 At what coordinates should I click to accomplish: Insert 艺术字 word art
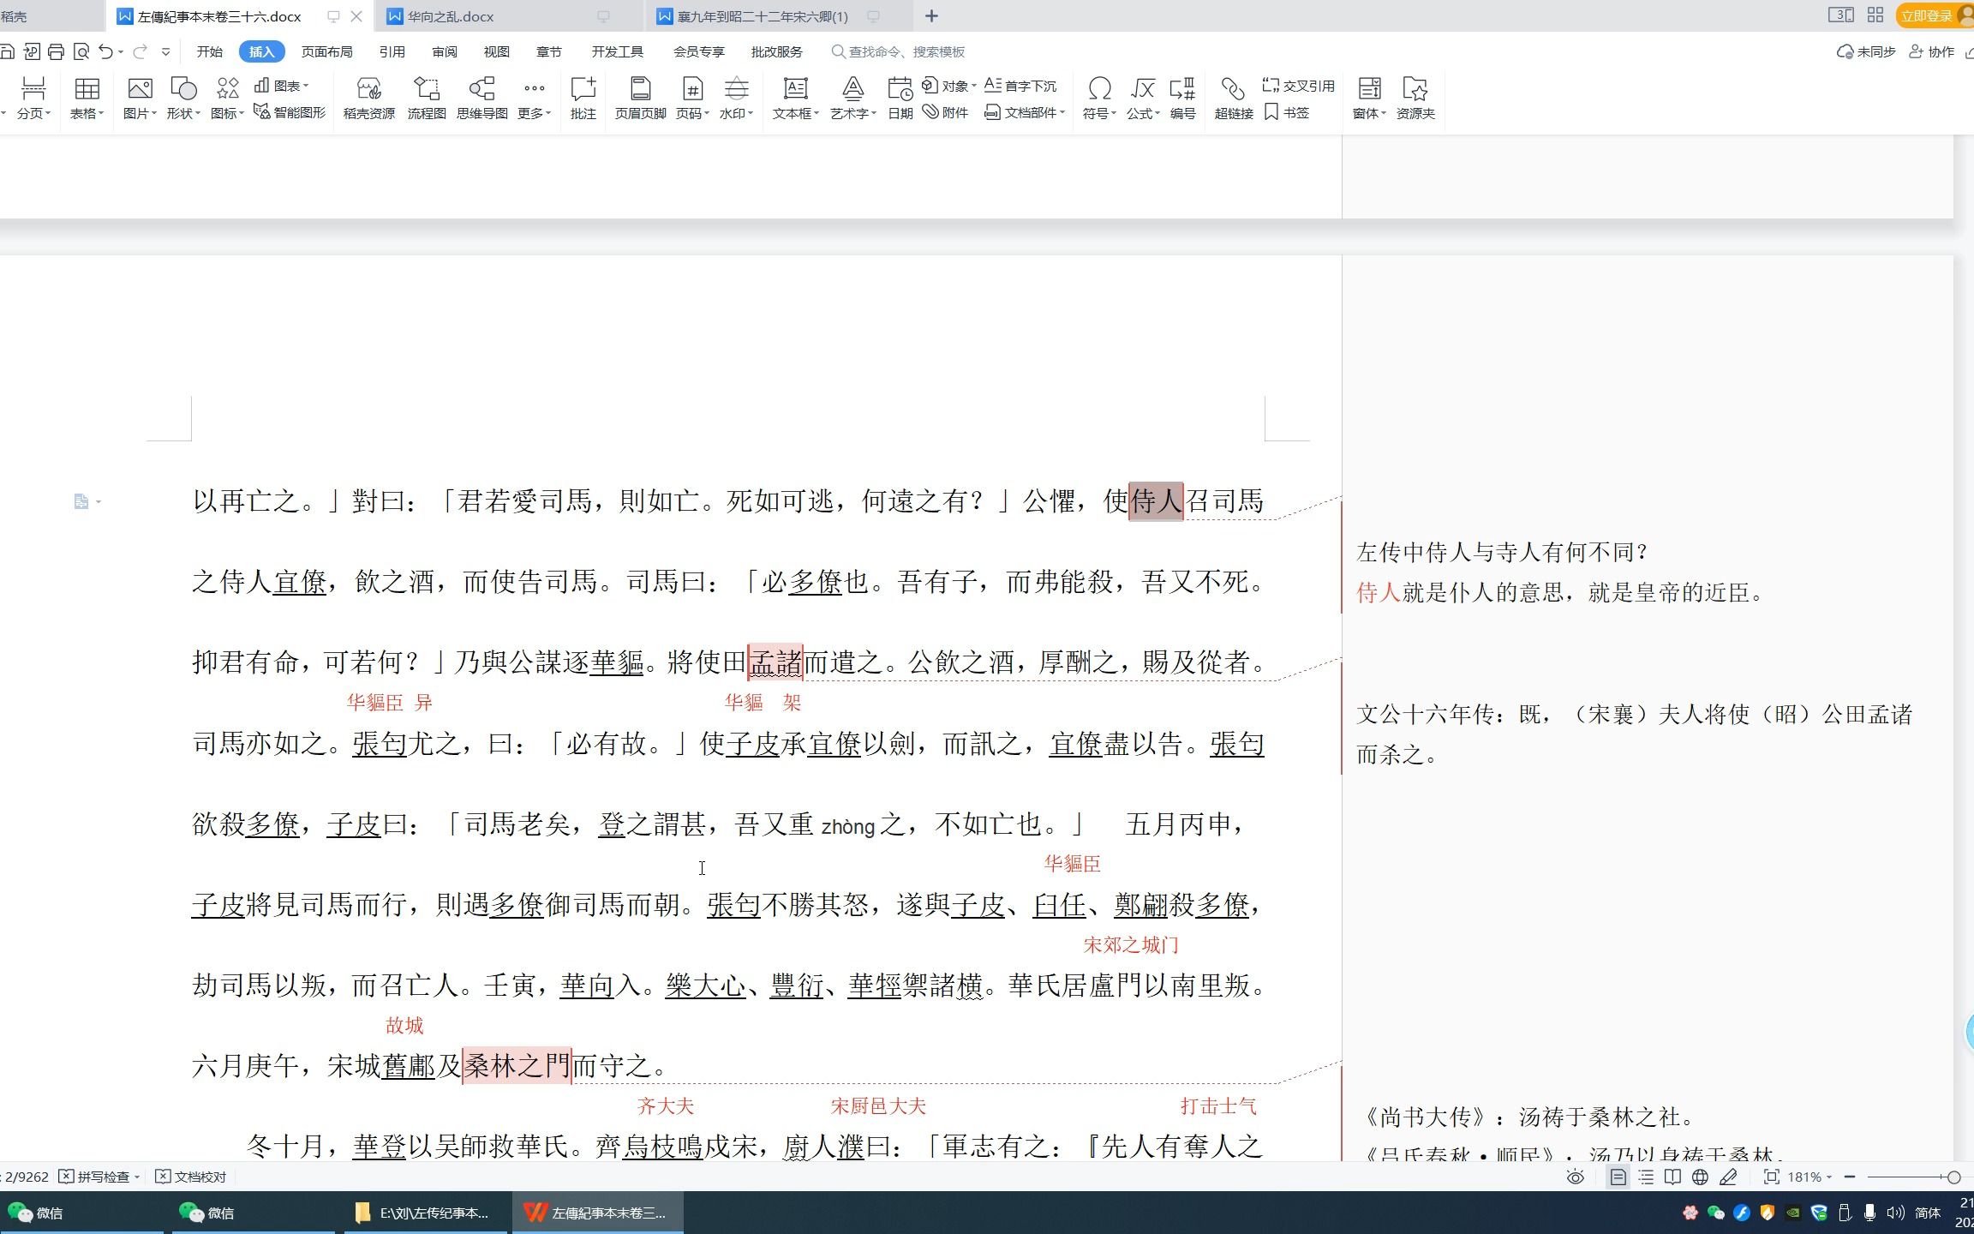point(852,98)
